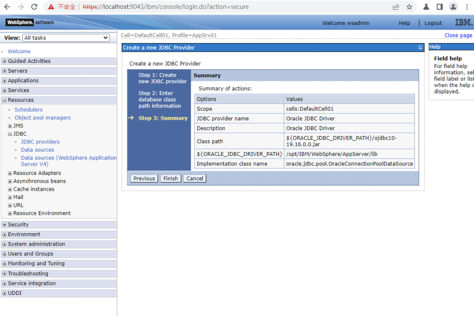Image resolution: width=474 pixels, height=316 pixels.
Task: Expand the Troubleshooting section
Action: (4, 274)
